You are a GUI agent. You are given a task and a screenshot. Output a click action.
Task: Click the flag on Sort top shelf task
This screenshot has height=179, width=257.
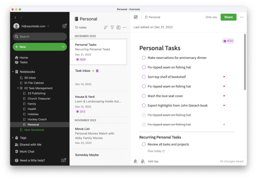pyautogui.click(x=224, y=77)
